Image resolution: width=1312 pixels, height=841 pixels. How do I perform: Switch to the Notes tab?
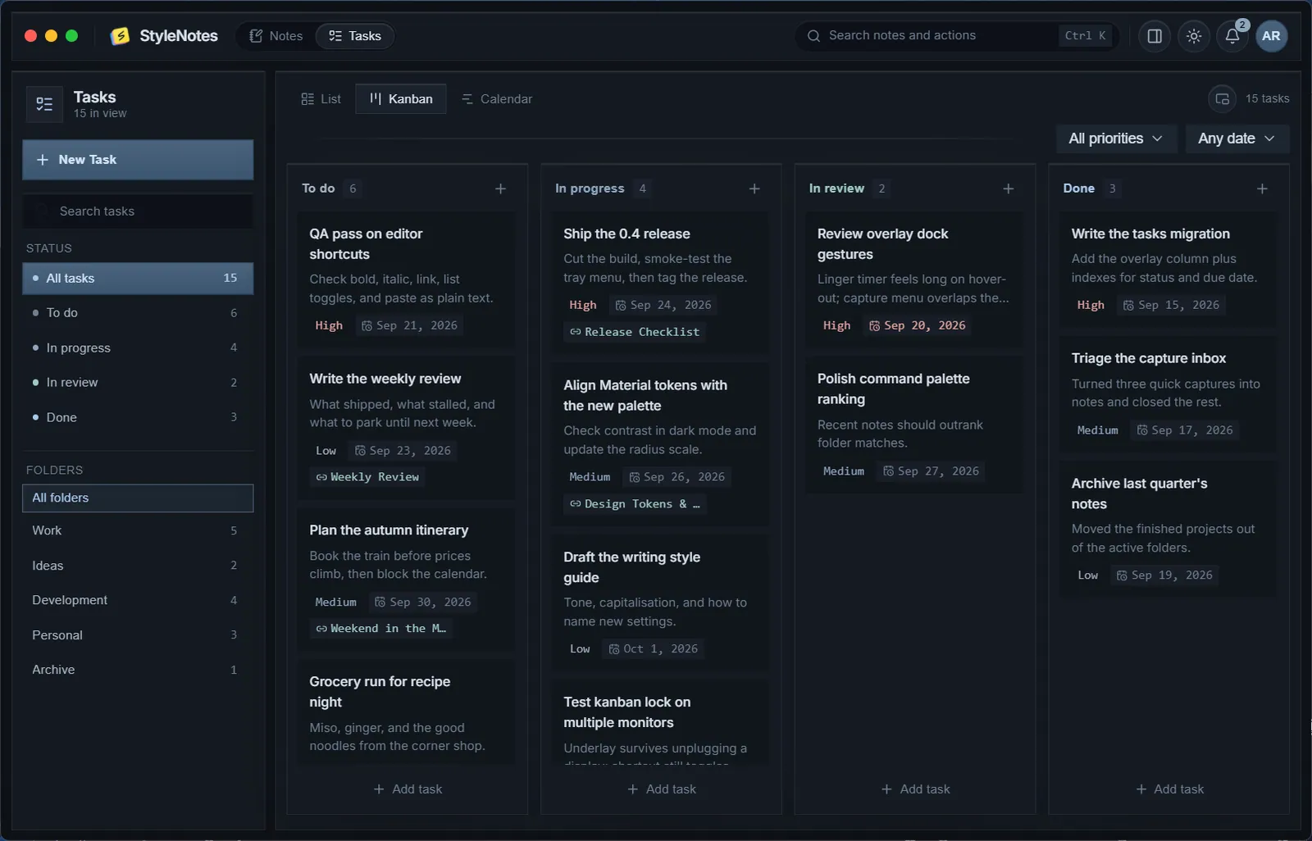(276, 36)
